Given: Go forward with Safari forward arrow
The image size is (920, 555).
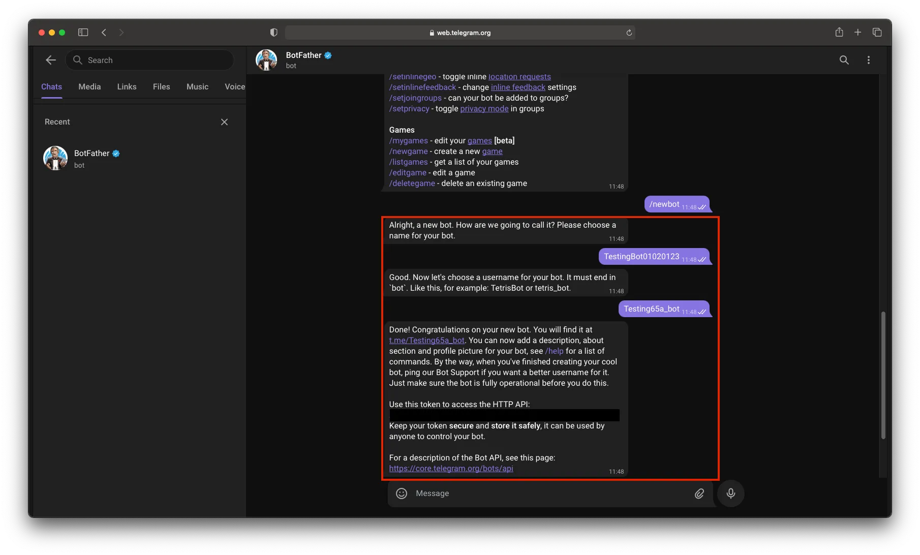Looking at the screenshot, I should tap(121, 33).
